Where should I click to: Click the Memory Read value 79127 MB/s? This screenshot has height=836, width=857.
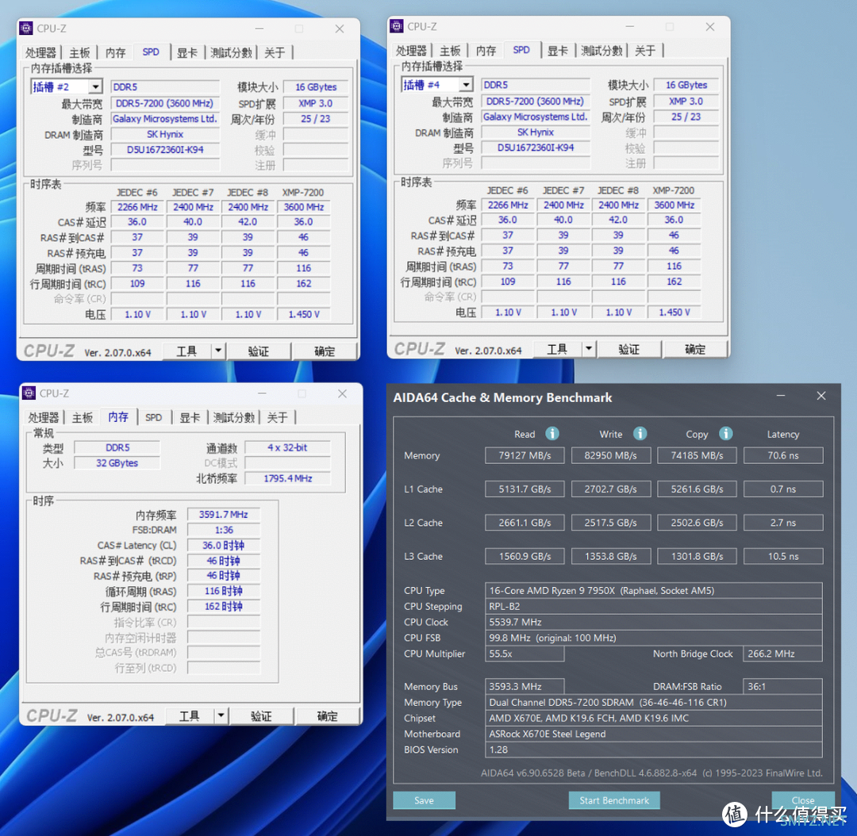[525, 456]
